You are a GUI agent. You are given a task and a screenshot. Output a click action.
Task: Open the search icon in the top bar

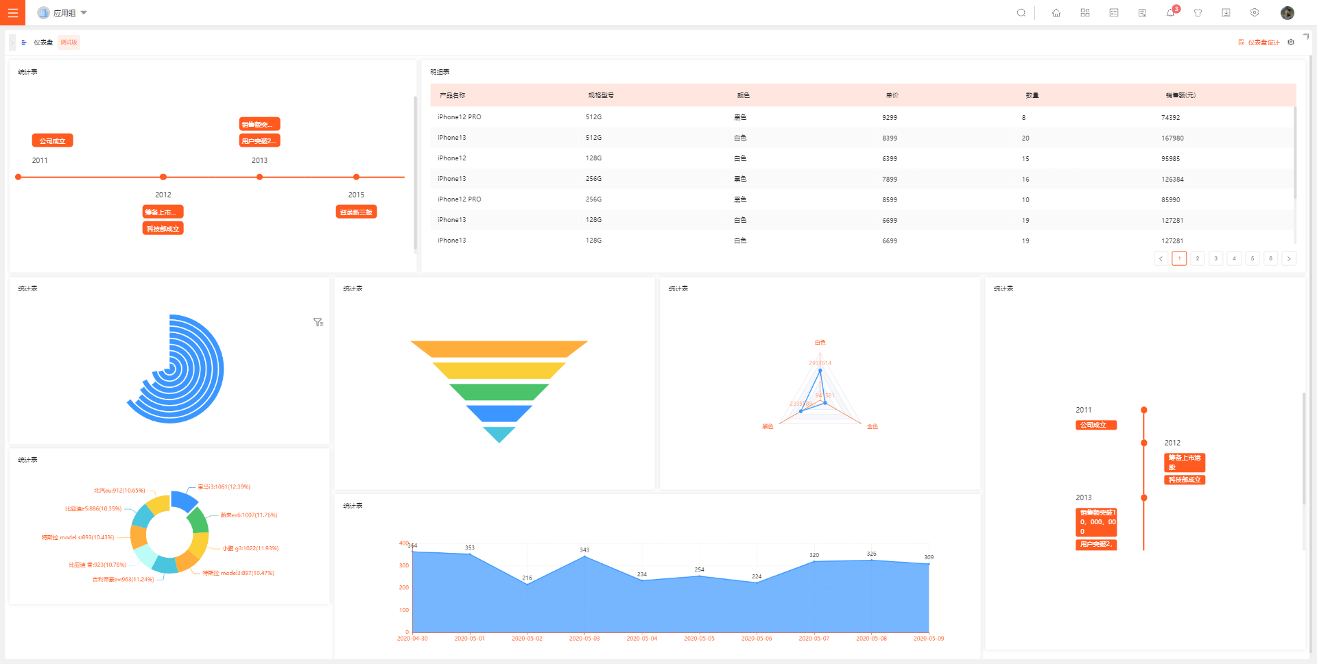click(x=1021, y=12)
